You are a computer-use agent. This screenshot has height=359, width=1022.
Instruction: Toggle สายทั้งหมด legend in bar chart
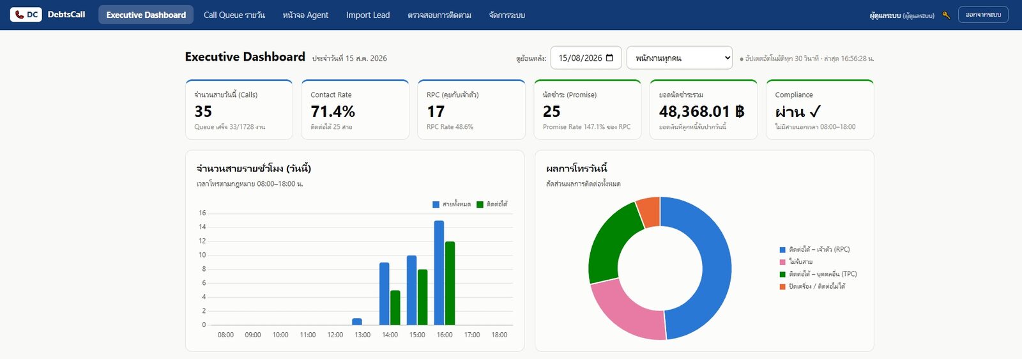pos(452,204)
